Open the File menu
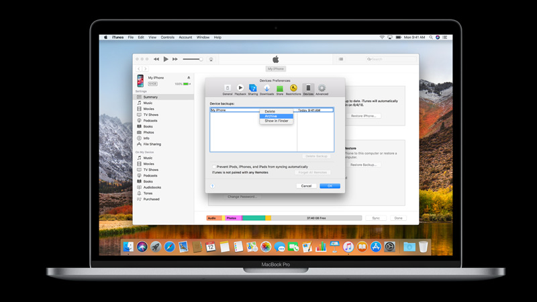This screenshot has height=302, width=537. click(x=131, y=38)
